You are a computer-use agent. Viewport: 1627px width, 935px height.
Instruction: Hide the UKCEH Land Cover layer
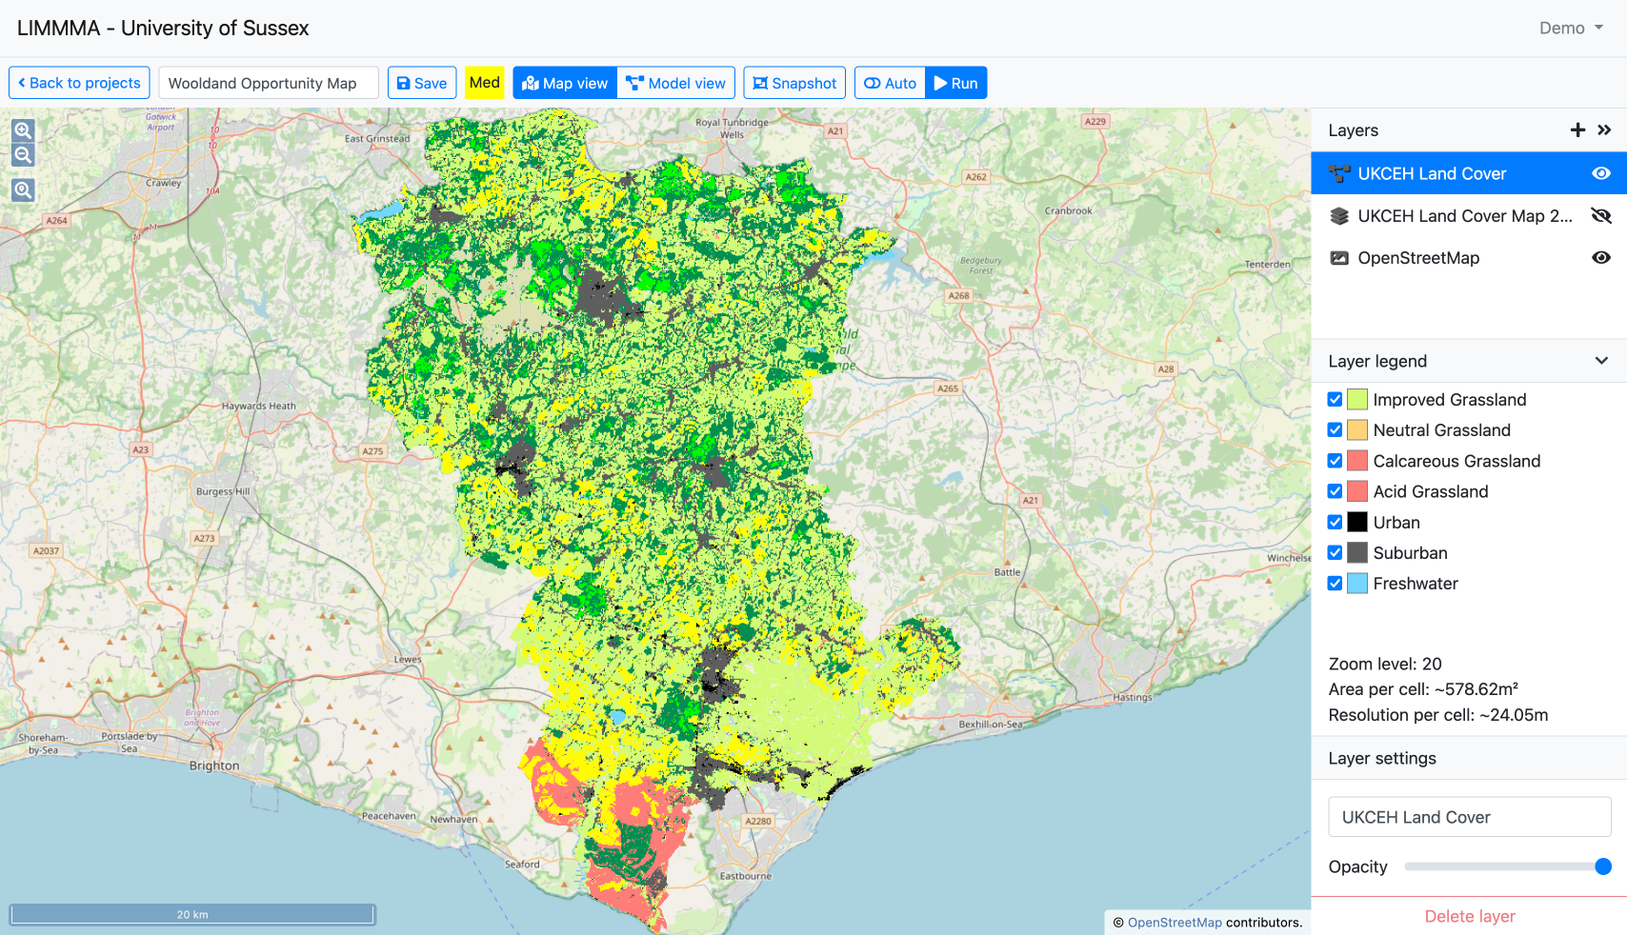coord(1601,173)
